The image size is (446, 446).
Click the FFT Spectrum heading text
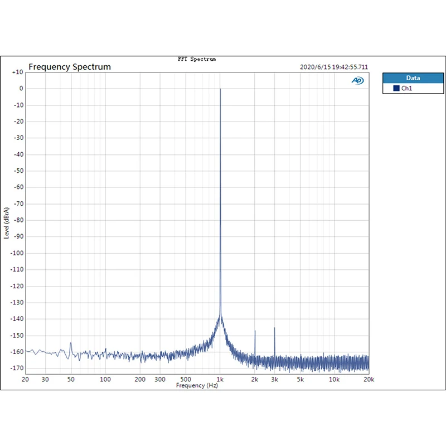pos(197,59)
